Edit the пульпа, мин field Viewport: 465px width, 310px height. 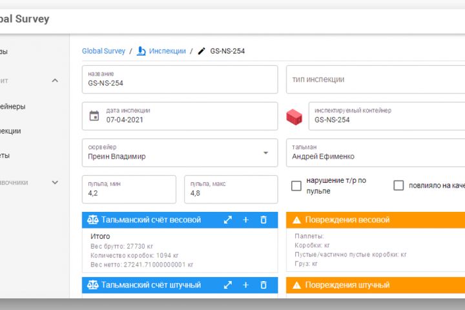[129, 189]
